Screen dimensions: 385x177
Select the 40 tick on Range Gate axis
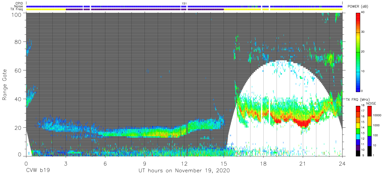(x=18, y=99)
